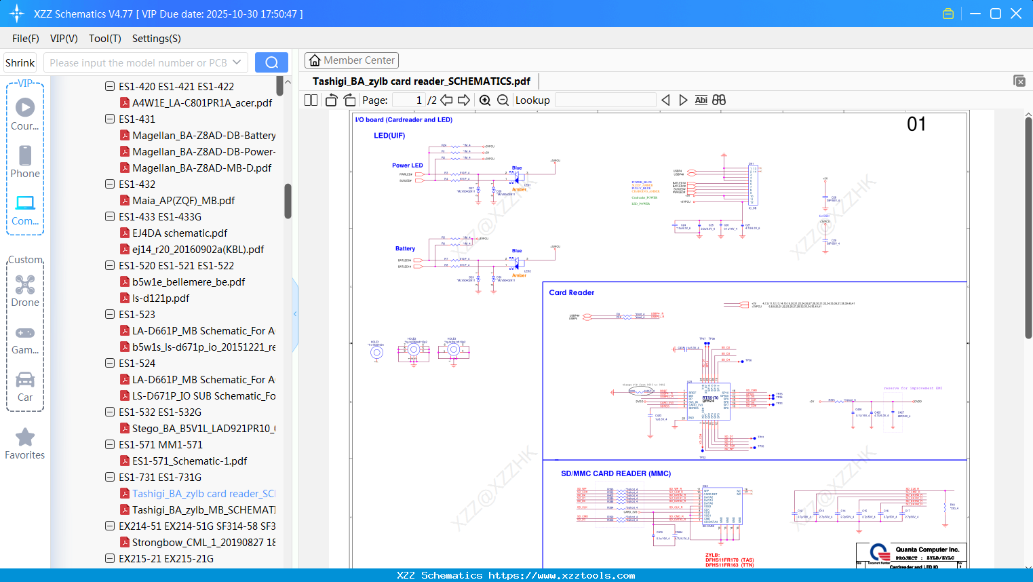
Task: Rotate the page clockwise
Action: [x=349, y=100]
